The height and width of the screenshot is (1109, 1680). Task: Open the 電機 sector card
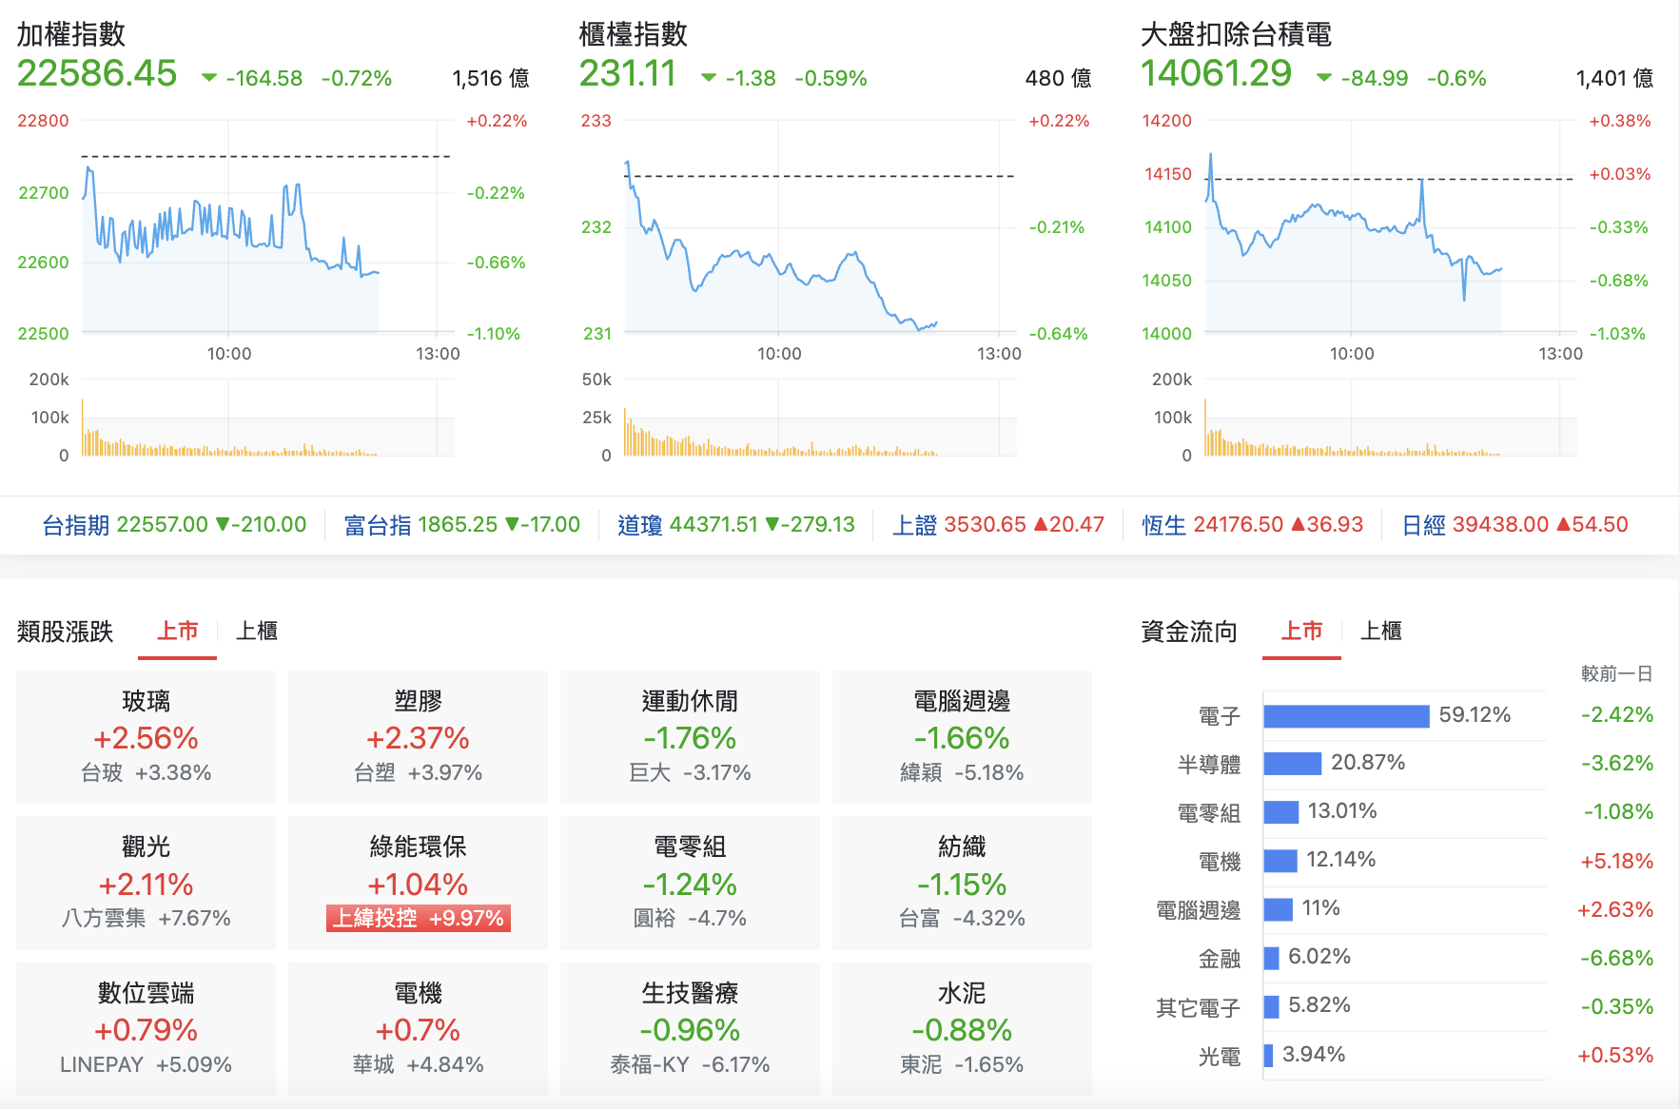[418, 1029]
